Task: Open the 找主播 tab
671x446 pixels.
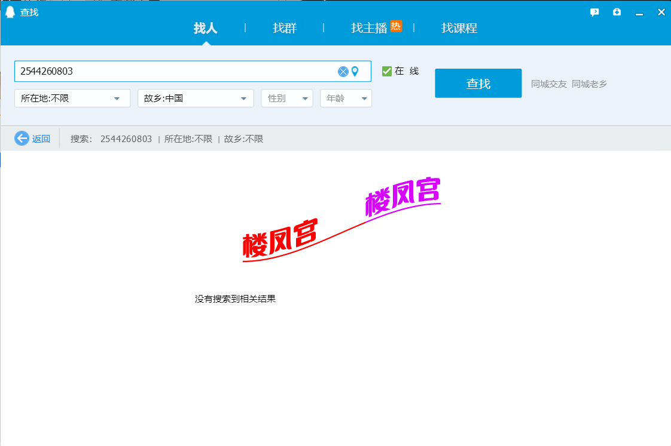Action: tap(369, 28)
